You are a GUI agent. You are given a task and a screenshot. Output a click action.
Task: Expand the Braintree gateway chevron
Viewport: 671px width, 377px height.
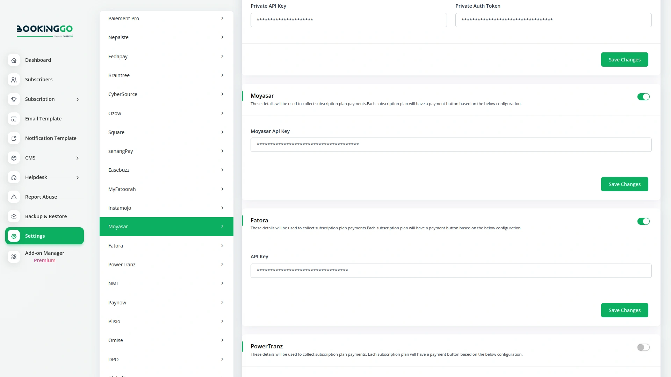(x=222, y=75)
